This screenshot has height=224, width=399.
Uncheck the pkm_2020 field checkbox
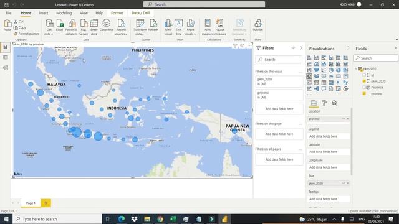click(x=364, y=82)
